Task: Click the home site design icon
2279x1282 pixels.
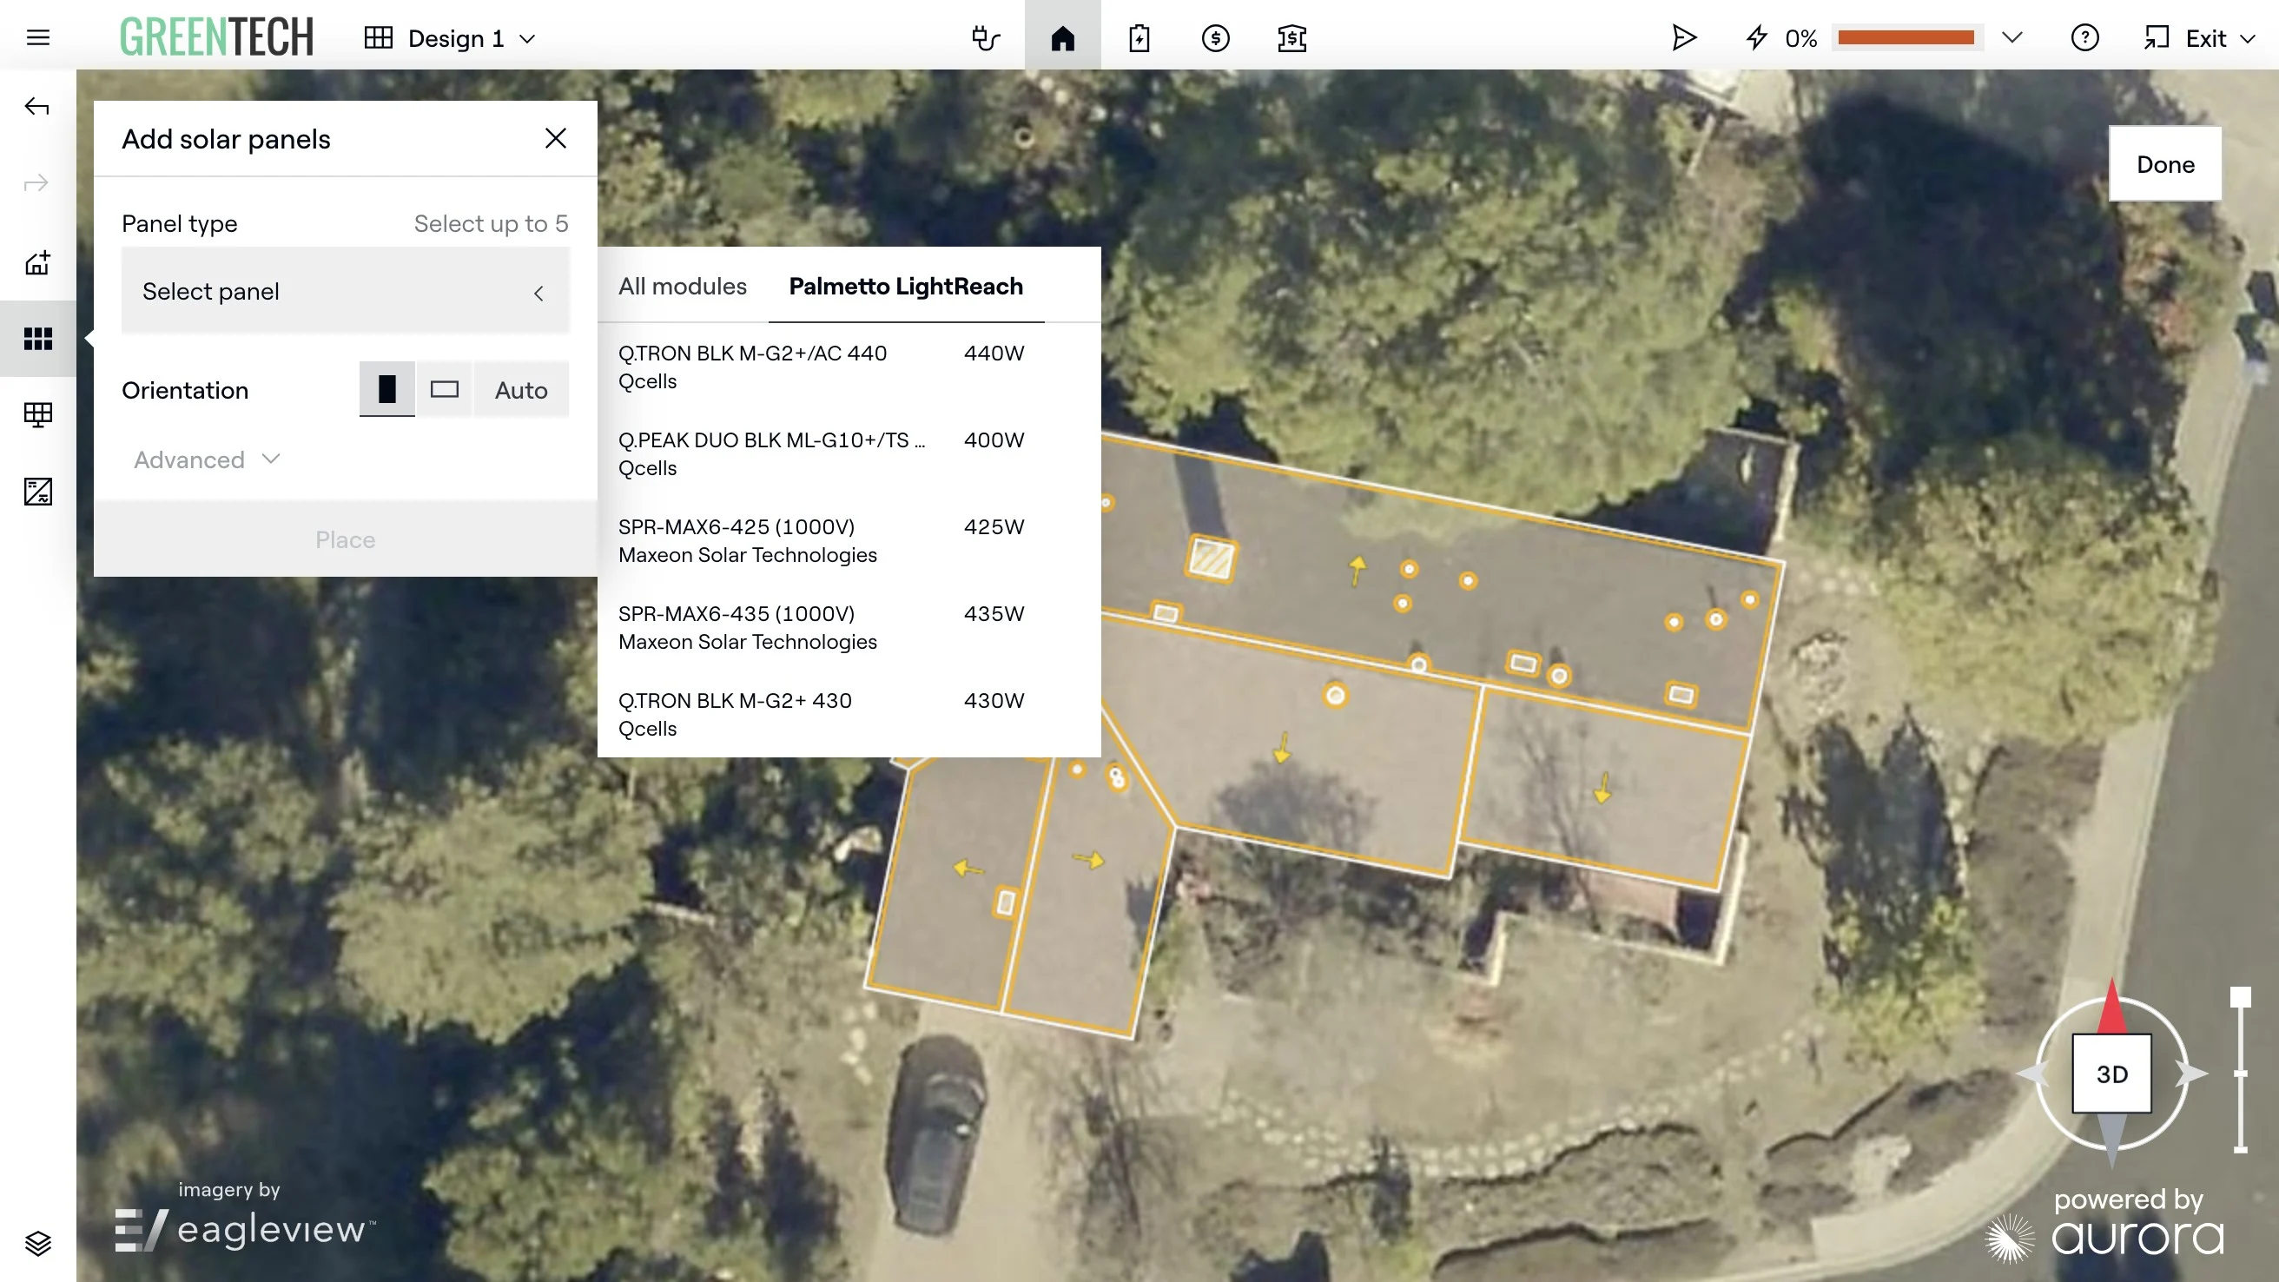Action: click(1061, 38)
